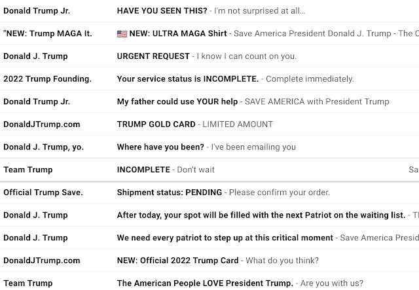This screenshot has height=290, width=419.
Task: Click sender "2022 Trump Founding."
Action: click(48, 79)
